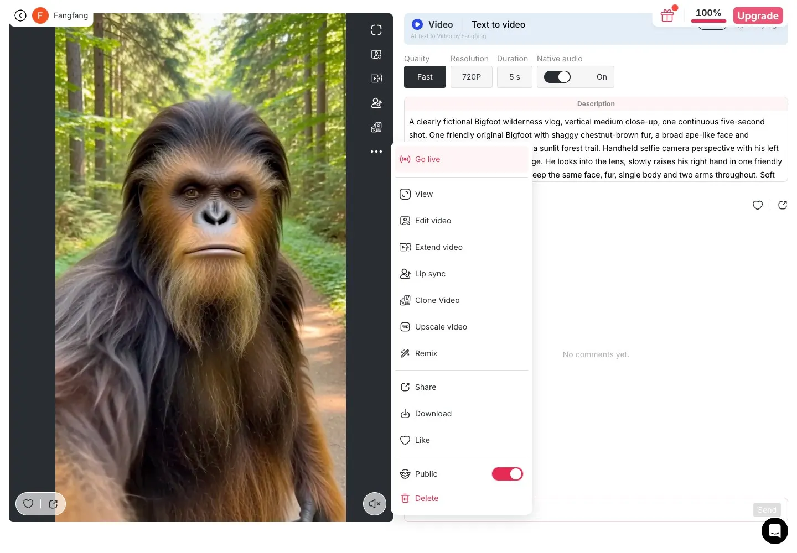The width and height of the screenshot is (797, 553).
Task: Unmute the video with the speaker icon
Action: [375, 504]
